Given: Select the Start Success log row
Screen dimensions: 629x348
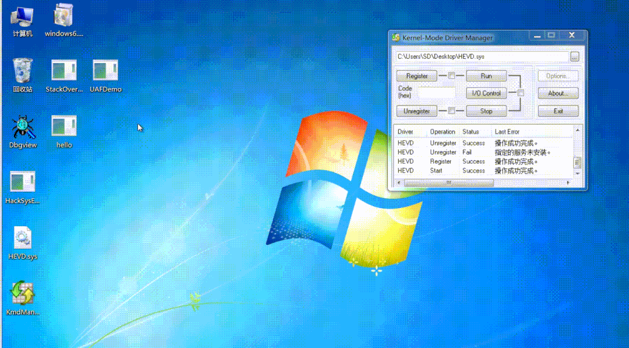Looking at the screenshot, I should point(484,171).
